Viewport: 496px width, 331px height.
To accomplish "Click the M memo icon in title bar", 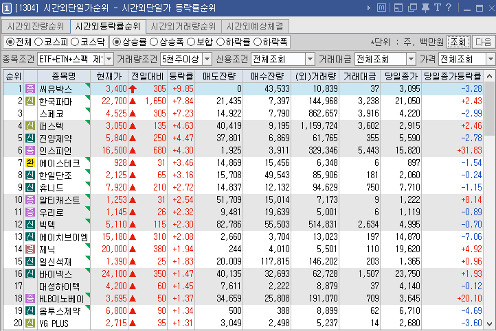I will (381, 8).
